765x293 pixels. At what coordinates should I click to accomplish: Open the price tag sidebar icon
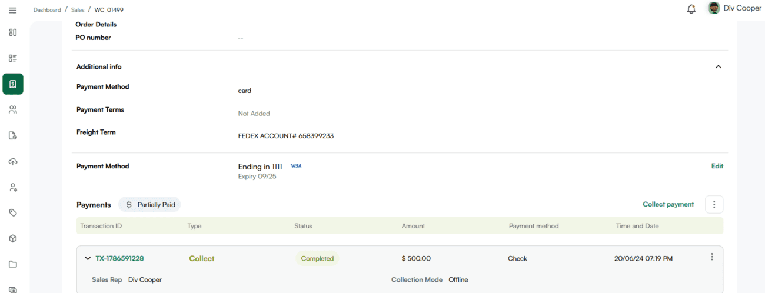pyautogui.click(x=13, y=212)
